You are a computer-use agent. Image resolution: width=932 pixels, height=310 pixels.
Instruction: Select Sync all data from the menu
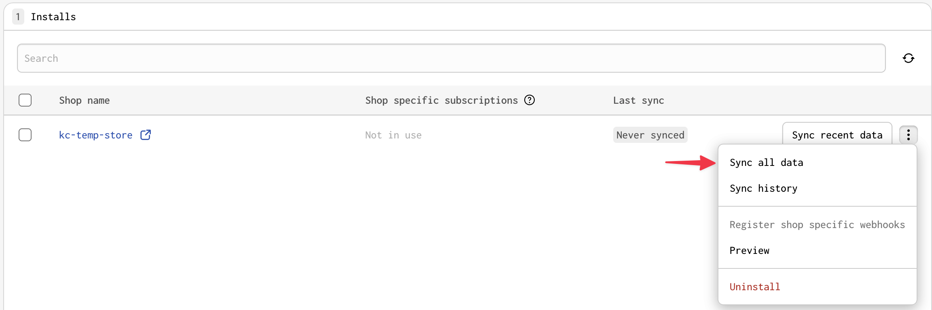(x=767, y=162)
